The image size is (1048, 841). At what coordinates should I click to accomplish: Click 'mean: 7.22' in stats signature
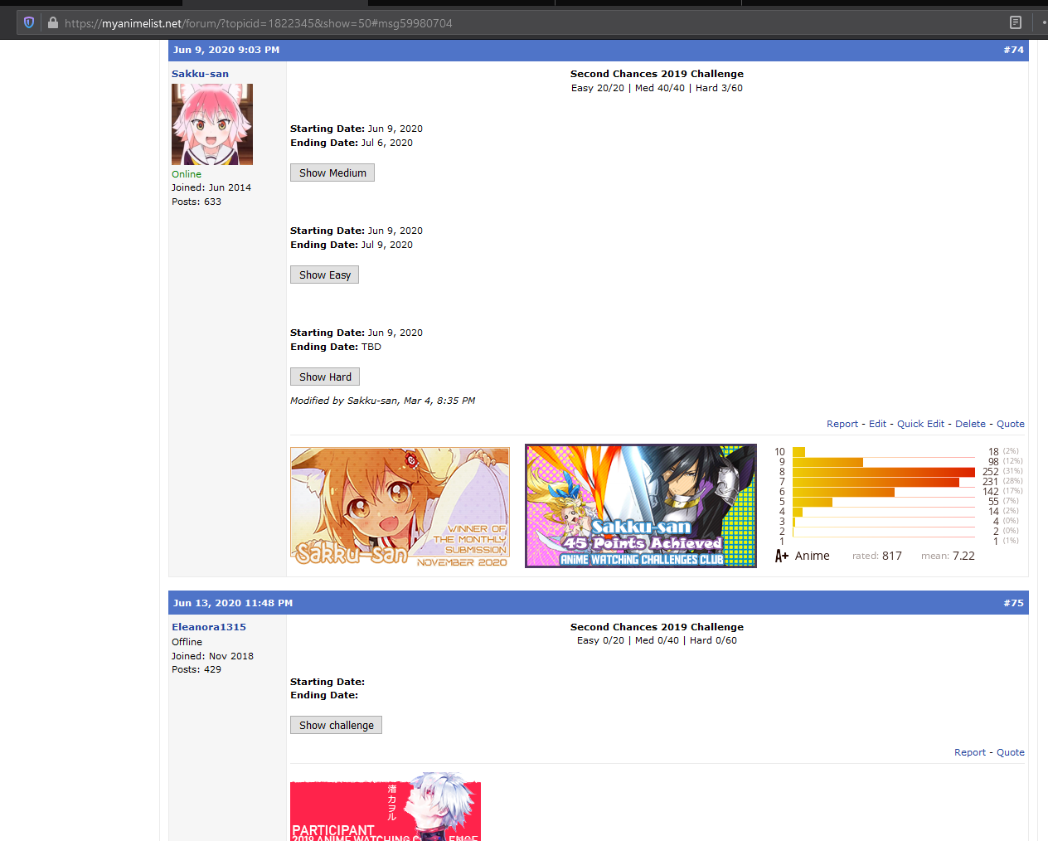(x=948, y=556)
